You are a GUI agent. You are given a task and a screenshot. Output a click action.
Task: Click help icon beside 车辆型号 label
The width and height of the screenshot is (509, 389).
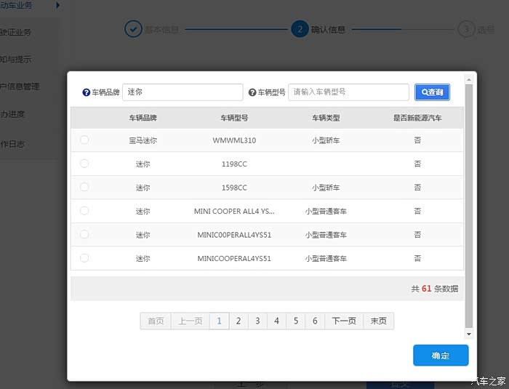[x=252, y=93]
